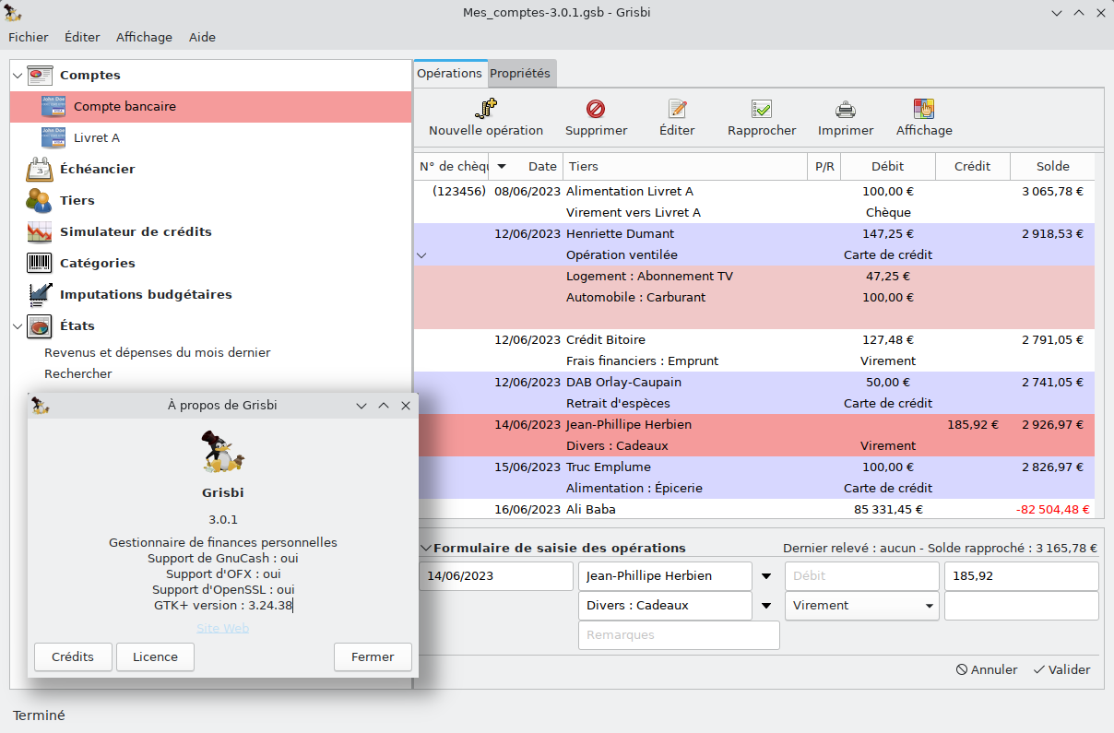The image size is (1114, 733).
Task: Click the Imputations budgétaires icon
Action: point(40,294)
